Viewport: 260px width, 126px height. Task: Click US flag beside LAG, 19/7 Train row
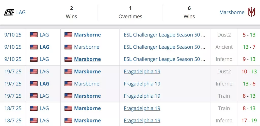34,96
